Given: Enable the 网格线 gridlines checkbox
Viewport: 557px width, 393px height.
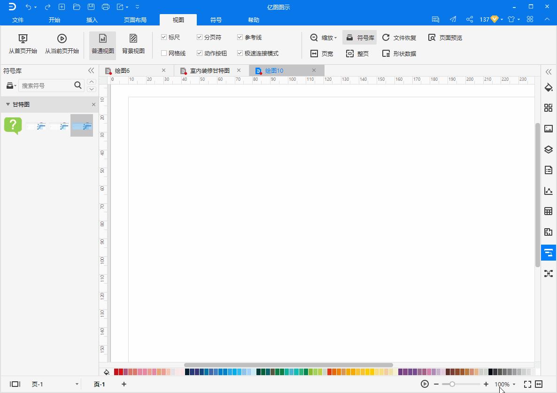Looking at the screenshot, I should click(164, 53).
